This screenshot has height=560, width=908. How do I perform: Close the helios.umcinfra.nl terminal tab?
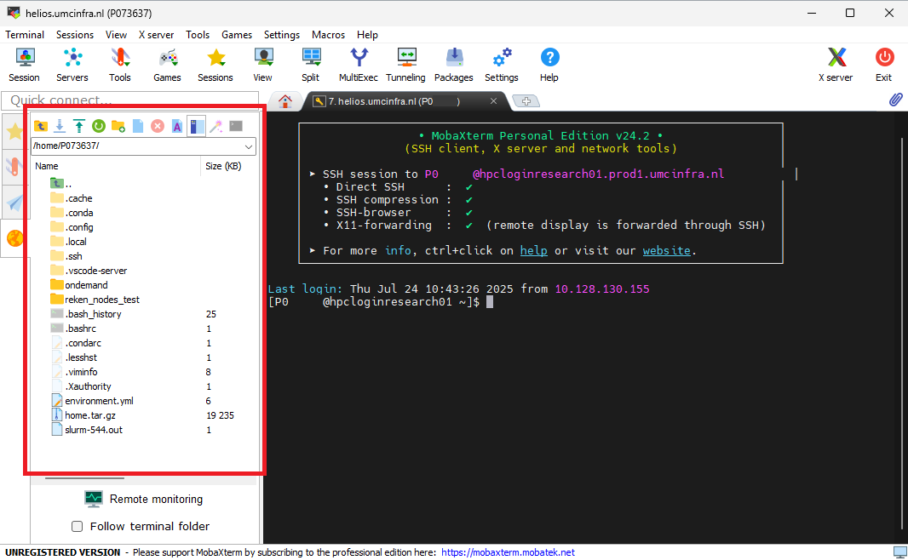493,101
